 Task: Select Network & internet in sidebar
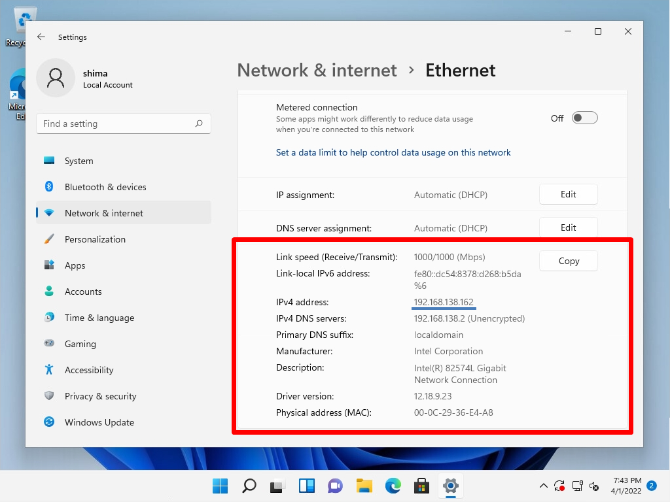click(124, 213)
